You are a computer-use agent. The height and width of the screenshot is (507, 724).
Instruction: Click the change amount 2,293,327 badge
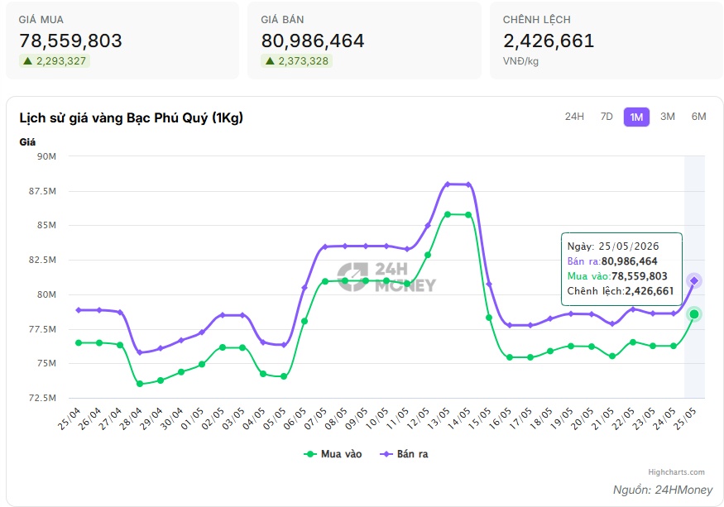(x=55, y=61)
